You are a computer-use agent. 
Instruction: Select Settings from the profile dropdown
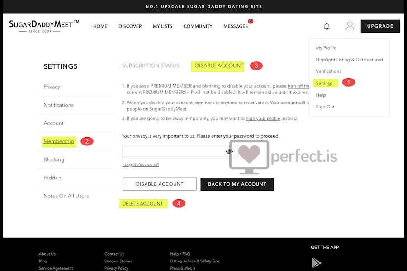point(324,83)
